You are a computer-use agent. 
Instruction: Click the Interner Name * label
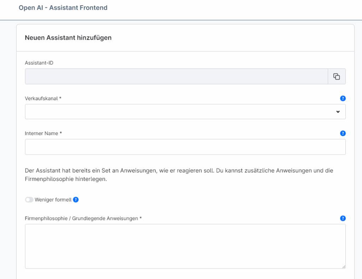[43, 133]
